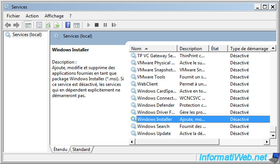Click gear icon of Windows CardSpace row

click(x=133, y=91)
